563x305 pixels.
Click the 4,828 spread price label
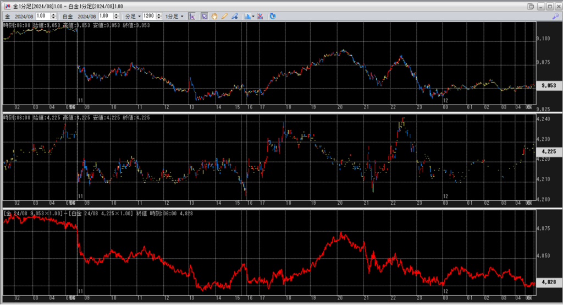548,282
